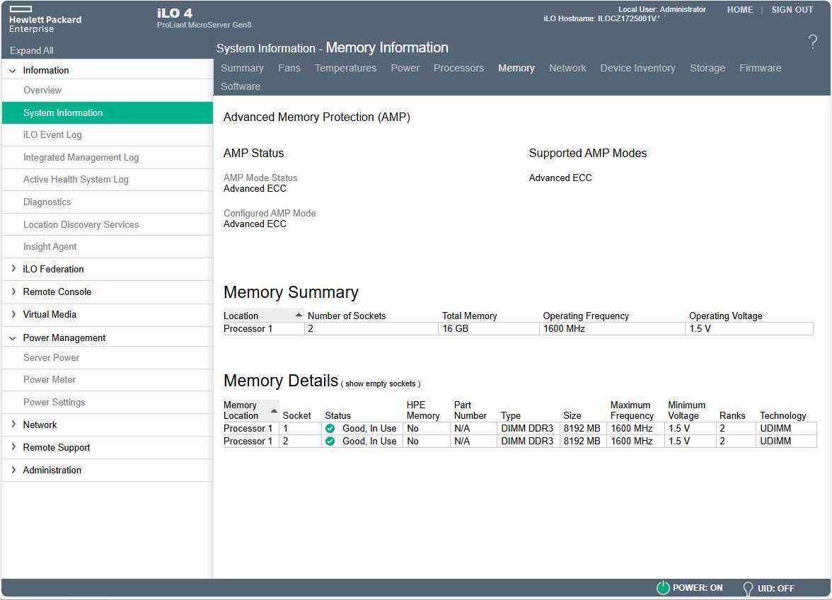Select System Information in sidebar

[x=108, y=113]
